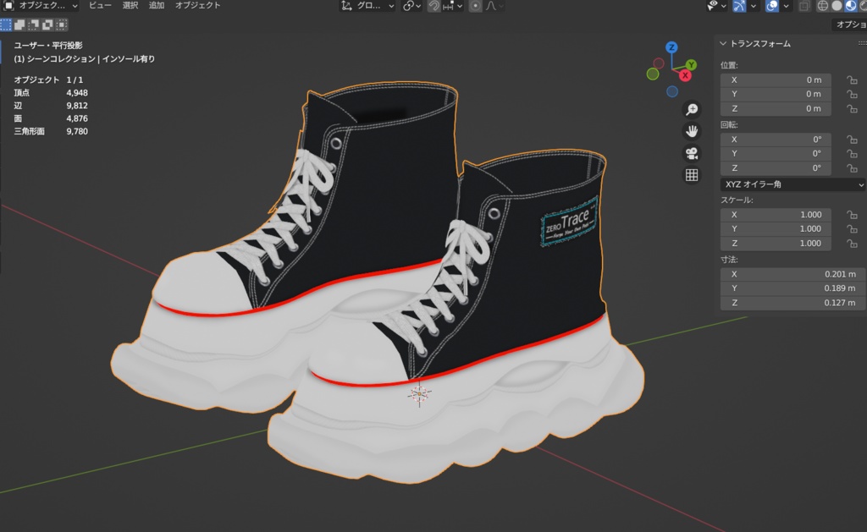Click the Location X field
Image resolution: width=867 pixels, height=532 pixels.
pyautogui.click(x=776, y=80)
